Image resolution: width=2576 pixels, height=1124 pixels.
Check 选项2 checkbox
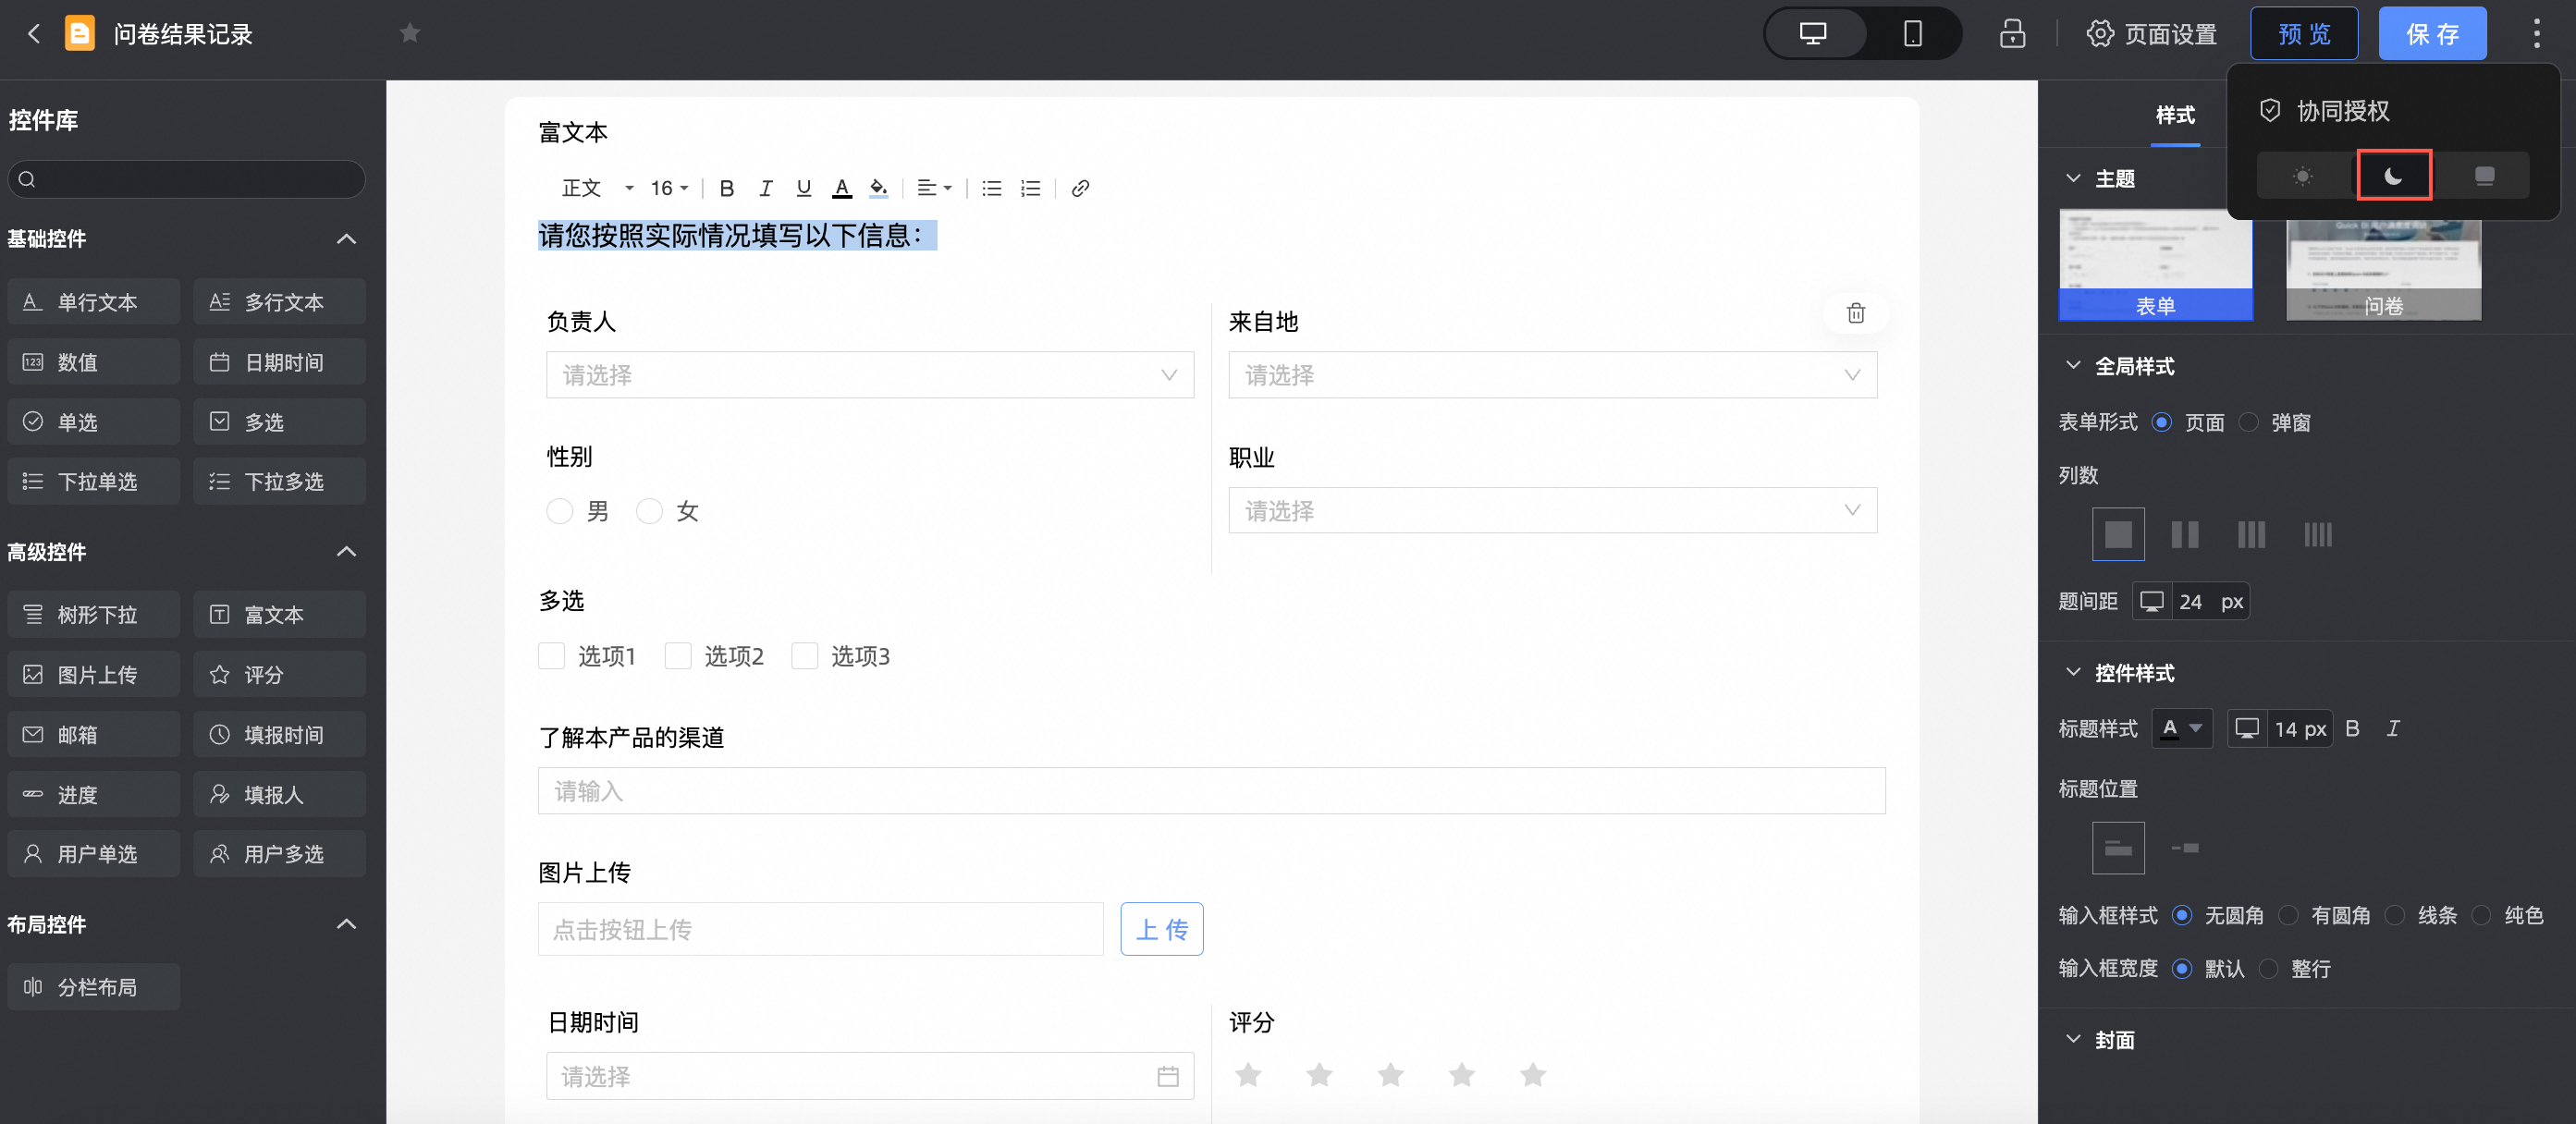click(x=678, y=656)
